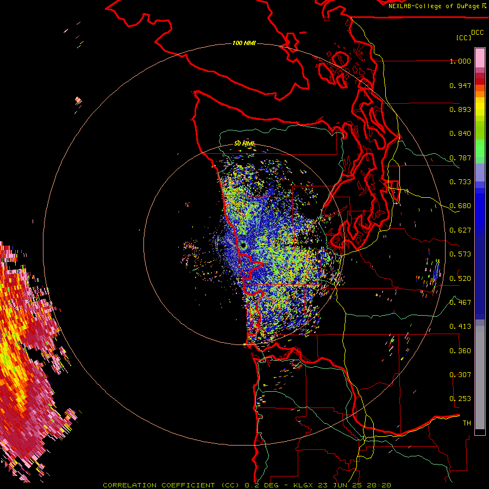Click the CORRELATION COEFFICIENT (CC) caption text

pos(172,485)
